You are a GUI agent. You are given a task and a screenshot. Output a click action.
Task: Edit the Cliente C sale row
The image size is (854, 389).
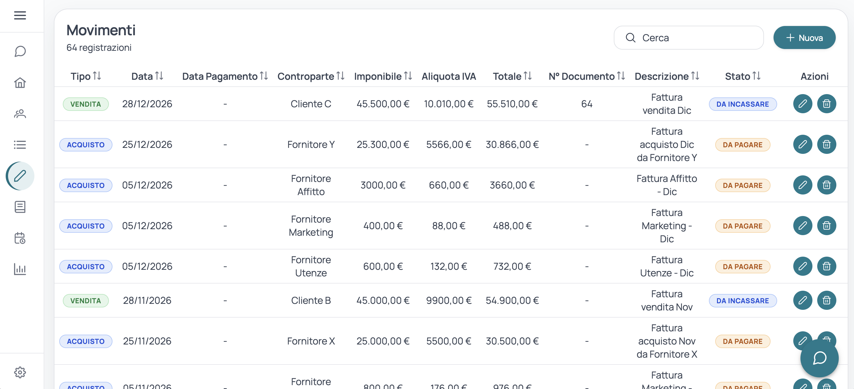tap(803, 104)
